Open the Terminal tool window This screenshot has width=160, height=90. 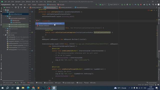(39, 83)
